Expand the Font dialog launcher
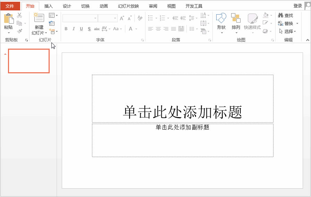 point(142,40)
